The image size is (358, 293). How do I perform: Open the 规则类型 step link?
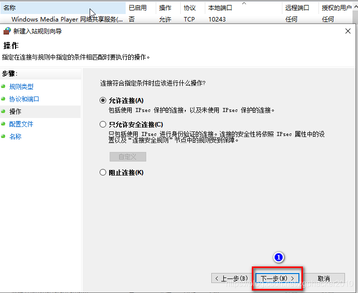[21, 86]
